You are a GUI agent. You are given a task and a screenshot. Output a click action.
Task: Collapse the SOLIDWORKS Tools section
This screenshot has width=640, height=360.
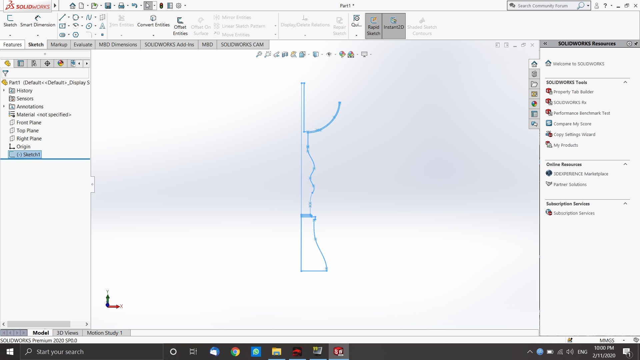pos(625,82)
